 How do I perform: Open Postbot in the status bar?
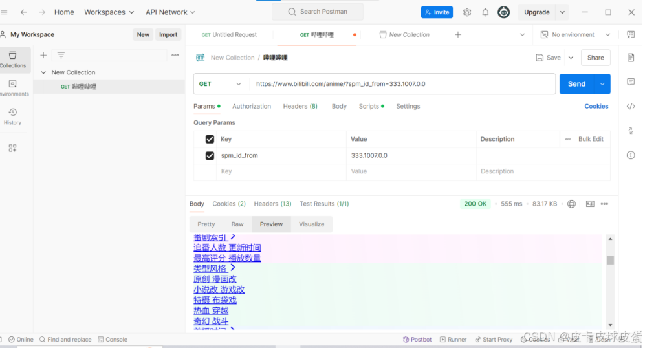417,340
